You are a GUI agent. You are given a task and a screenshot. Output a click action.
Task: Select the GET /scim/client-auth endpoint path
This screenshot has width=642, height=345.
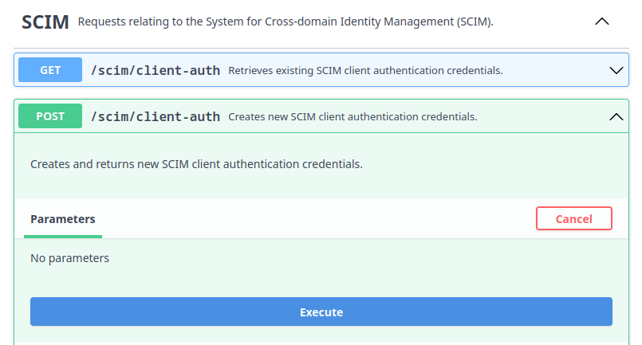(x=156, y=70)
